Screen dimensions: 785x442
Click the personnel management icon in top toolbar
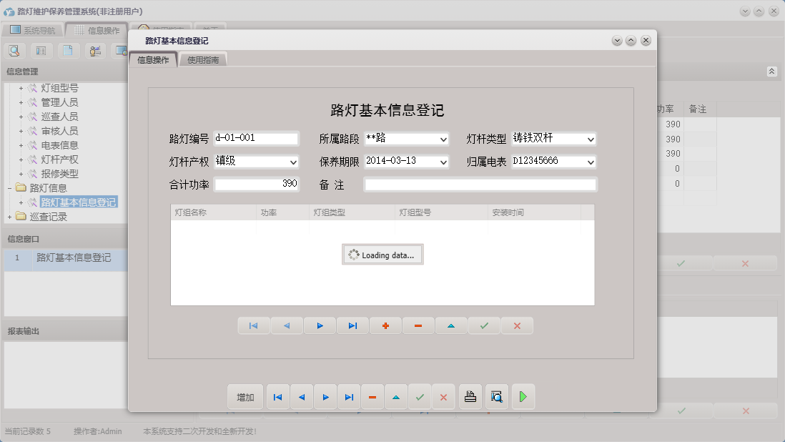point(95,51)
